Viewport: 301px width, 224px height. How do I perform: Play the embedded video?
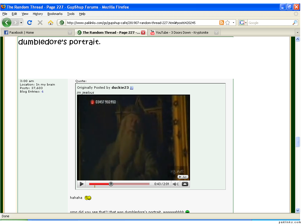tap(82, 184)
